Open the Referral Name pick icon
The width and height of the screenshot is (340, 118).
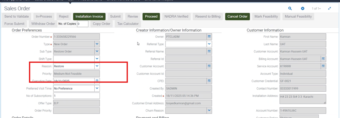click(209, 51)
